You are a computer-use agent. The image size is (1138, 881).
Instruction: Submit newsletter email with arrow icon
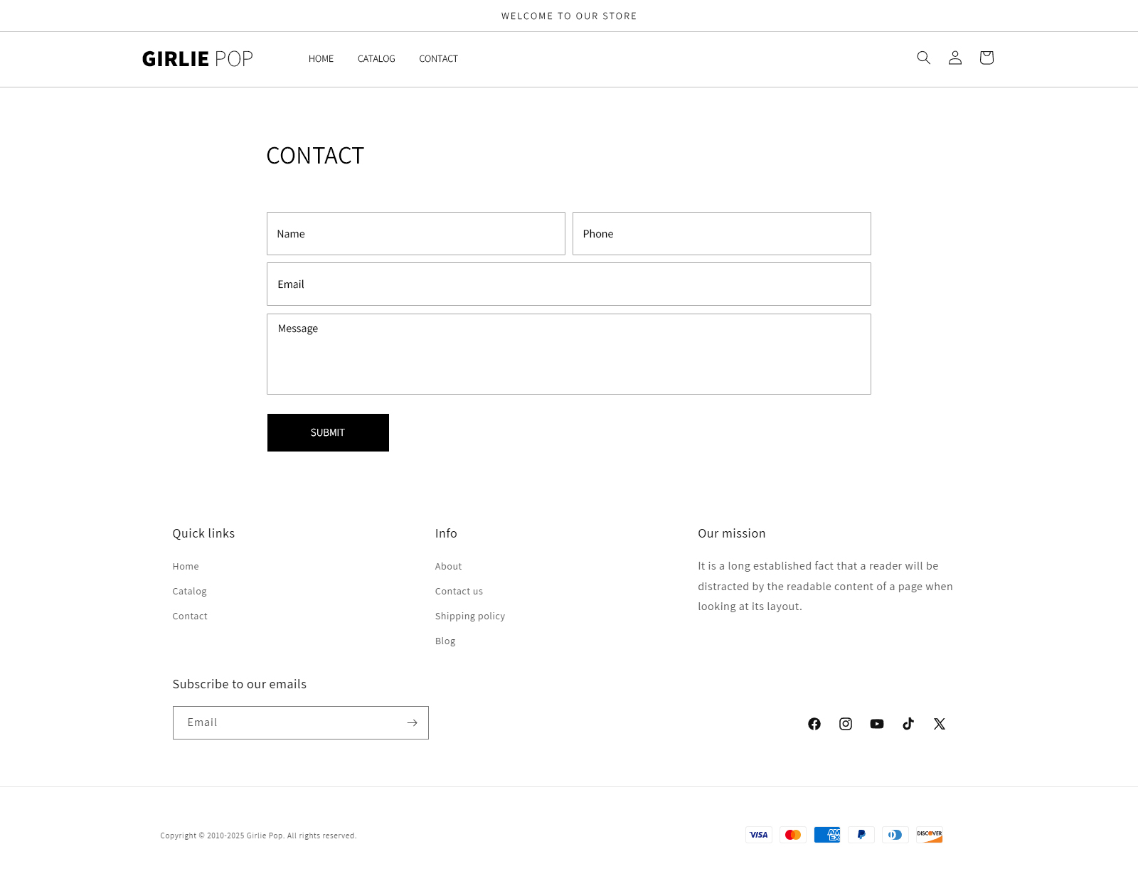pos(412,722)
